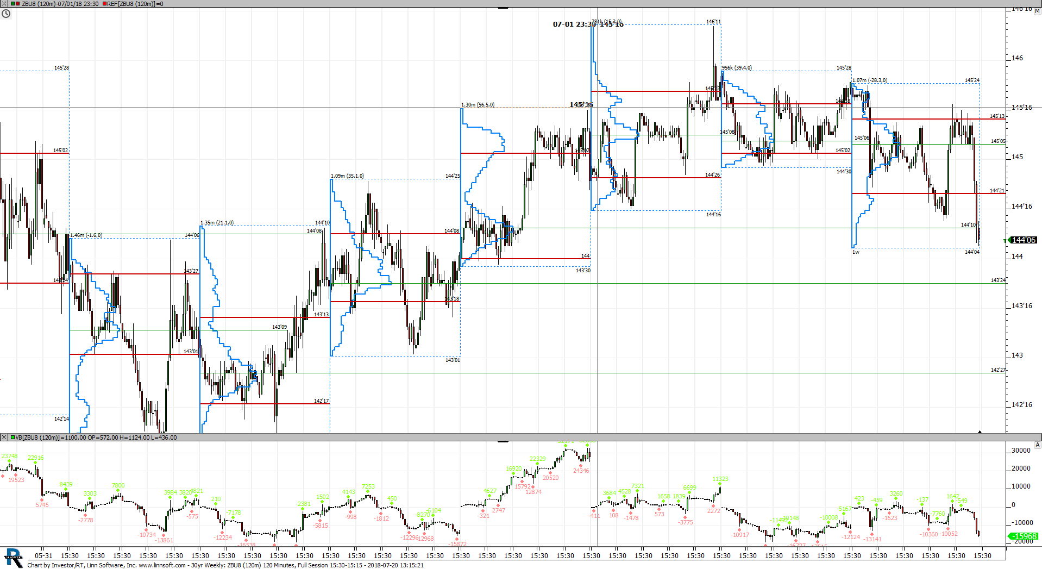This screenshot has width=1042, height=569.
Task: Click the 146'11 high label
Action: 713,22
